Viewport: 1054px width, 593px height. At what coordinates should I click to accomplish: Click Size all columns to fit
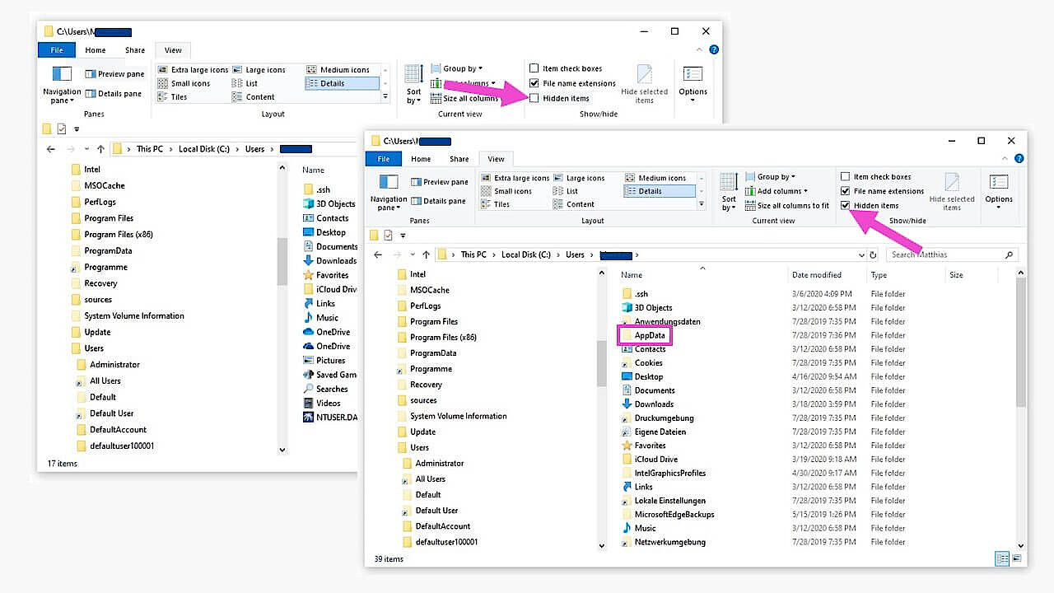pos(787,206)
